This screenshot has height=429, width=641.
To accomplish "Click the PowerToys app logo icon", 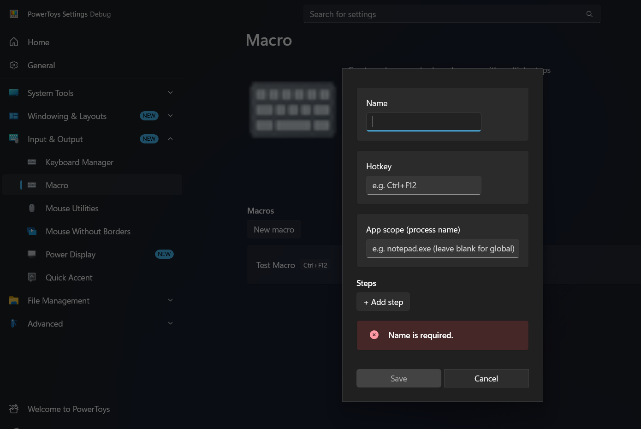I will click(x=14, y=14).
